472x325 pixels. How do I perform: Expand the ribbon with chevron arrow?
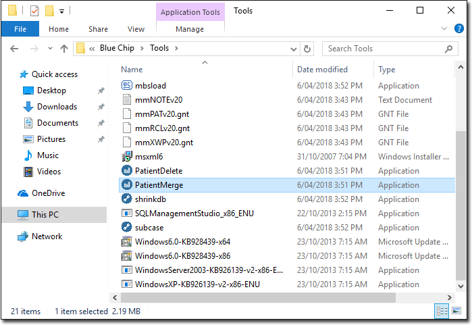(x=444, y=29)
